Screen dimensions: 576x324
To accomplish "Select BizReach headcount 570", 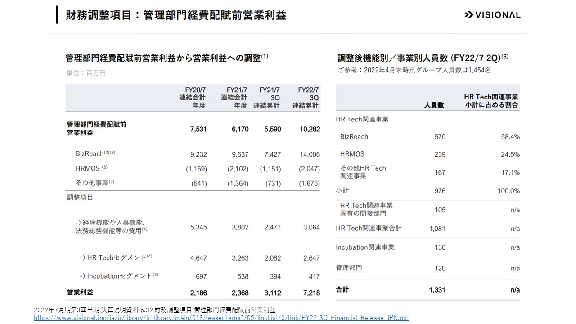I will pos(440,137).
